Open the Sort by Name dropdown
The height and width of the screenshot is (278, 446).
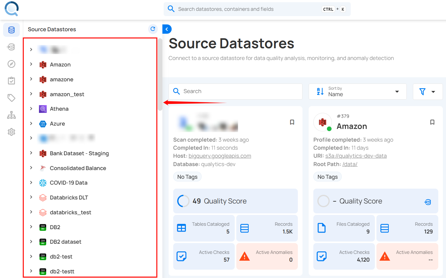(358, 92)
